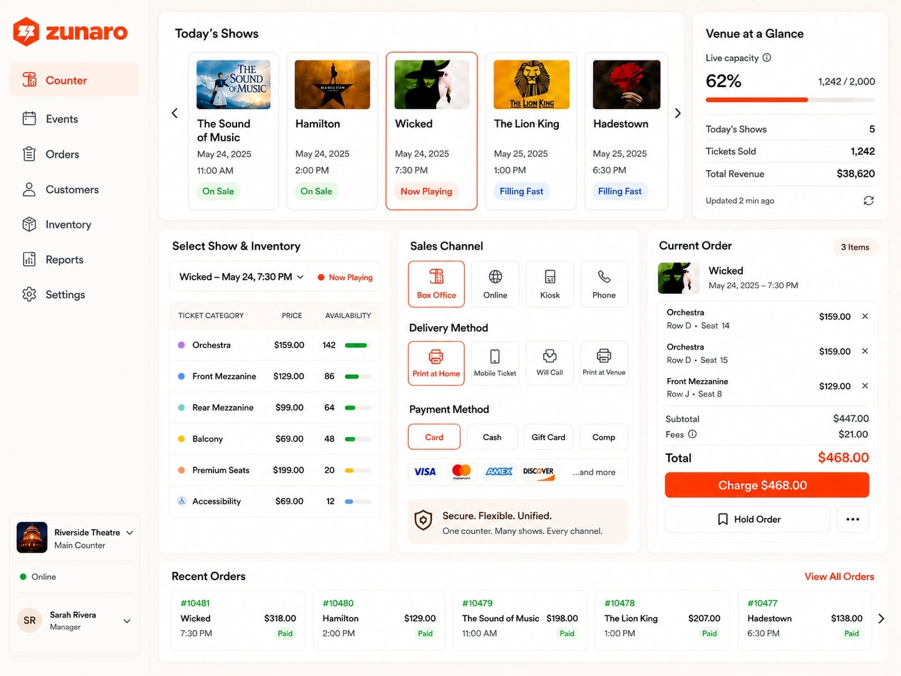901x676 pixels.
Task: Click the Fees info icon
Action: [692, 434]
